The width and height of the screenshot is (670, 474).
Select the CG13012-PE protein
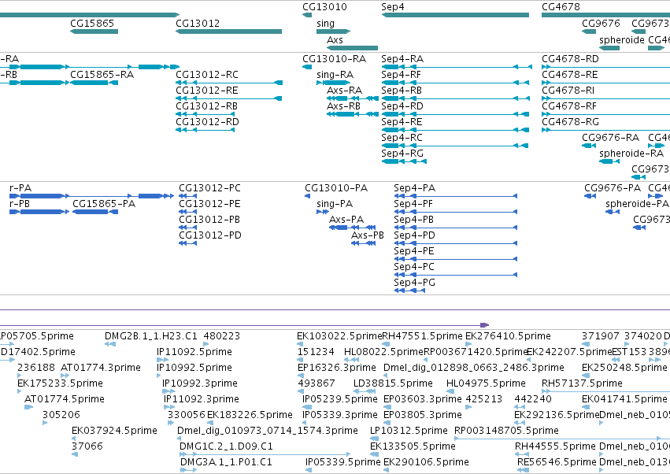tap(187, 212)
